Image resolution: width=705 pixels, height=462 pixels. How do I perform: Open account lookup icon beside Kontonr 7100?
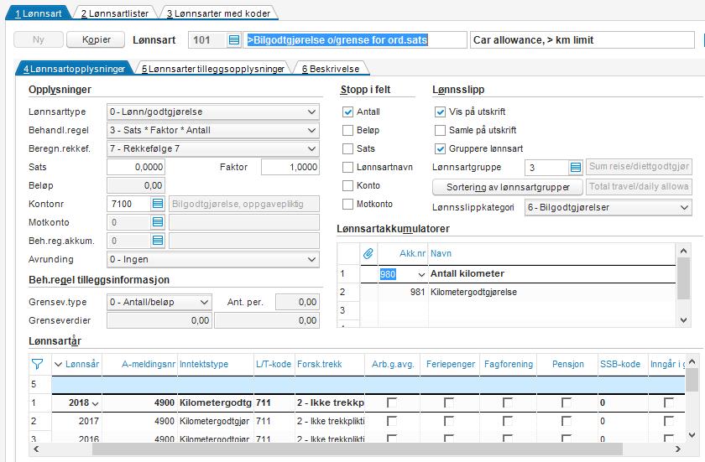pyautogui.click(x=158, y=204)
